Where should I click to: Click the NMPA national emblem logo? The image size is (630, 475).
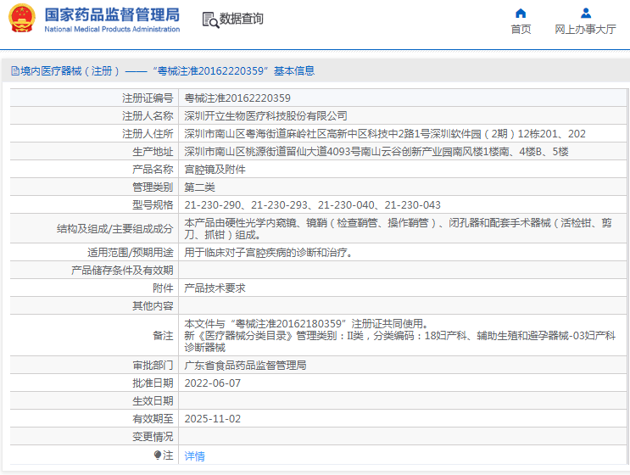[x=22, y=19]
